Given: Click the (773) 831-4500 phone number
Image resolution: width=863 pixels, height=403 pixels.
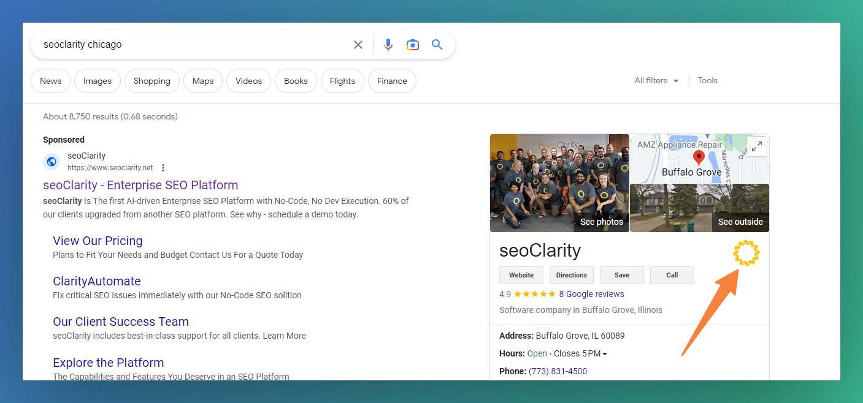Looking at the screenshot, I should [x=558, y=371].
